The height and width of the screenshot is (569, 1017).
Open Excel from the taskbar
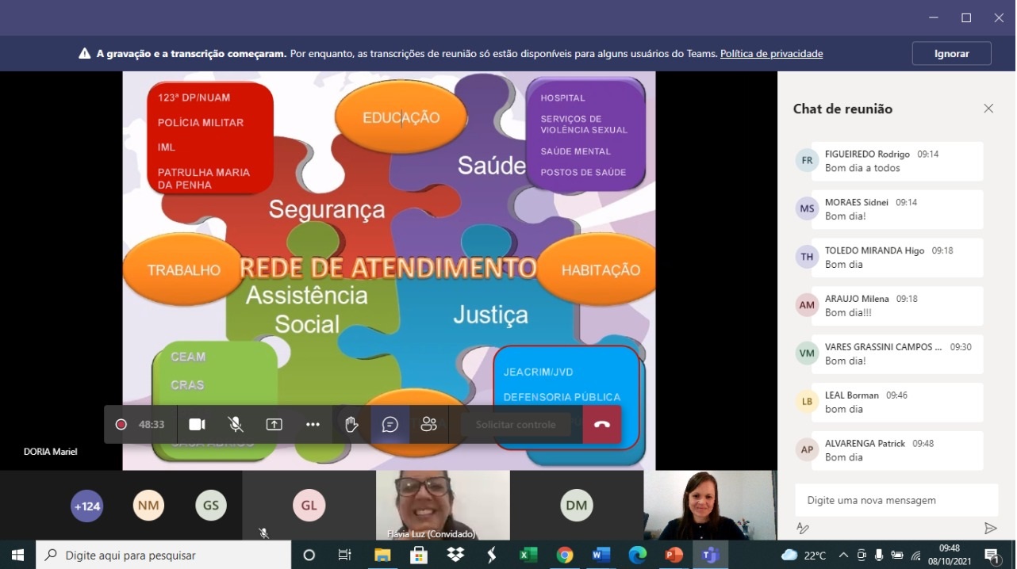point(528,555)
